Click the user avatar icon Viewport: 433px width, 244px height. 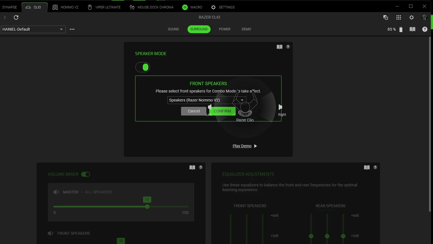coord(425,17)
